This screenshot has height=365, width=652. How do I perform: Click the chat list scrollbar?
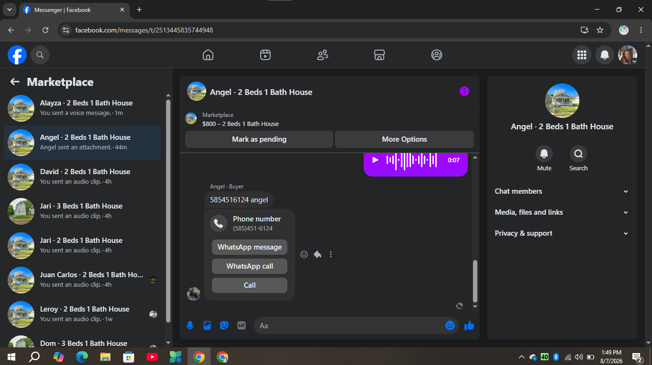pos(168,210)
